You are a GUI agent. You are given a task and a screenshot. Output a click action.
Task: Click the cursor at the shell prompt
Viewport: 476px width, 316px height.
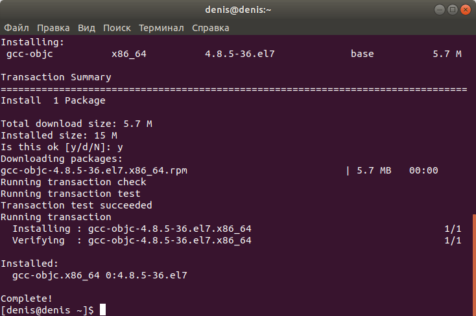pos(103,310)
